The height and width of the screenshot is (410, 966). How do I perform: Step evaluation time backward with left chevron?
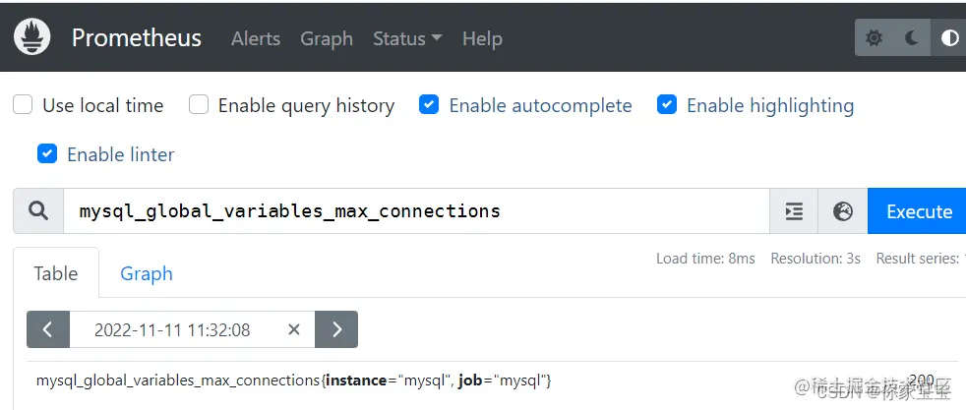48,329
